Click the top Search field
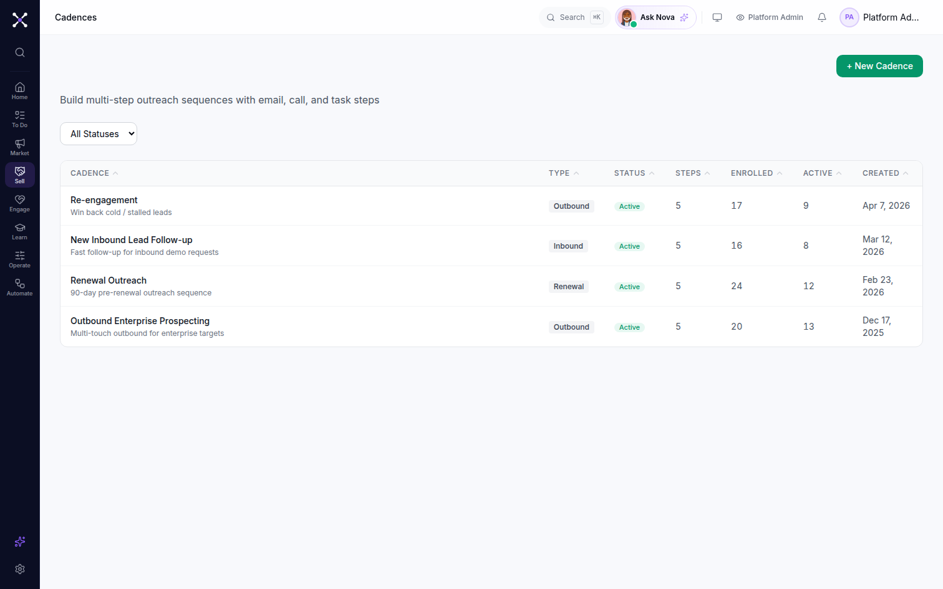The width and height of the screenshot is (943, 589). [x=574, y=17]
